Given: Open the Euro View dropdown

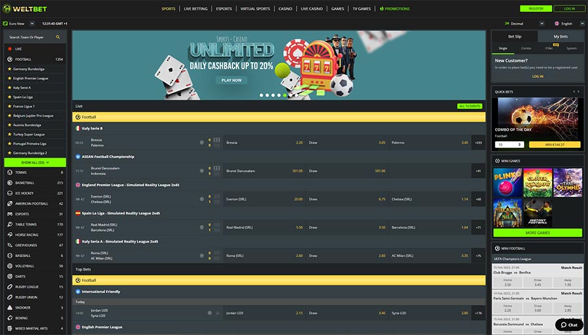Looking at the screenshot, I should pyautogui.click(x=32, y=24).
